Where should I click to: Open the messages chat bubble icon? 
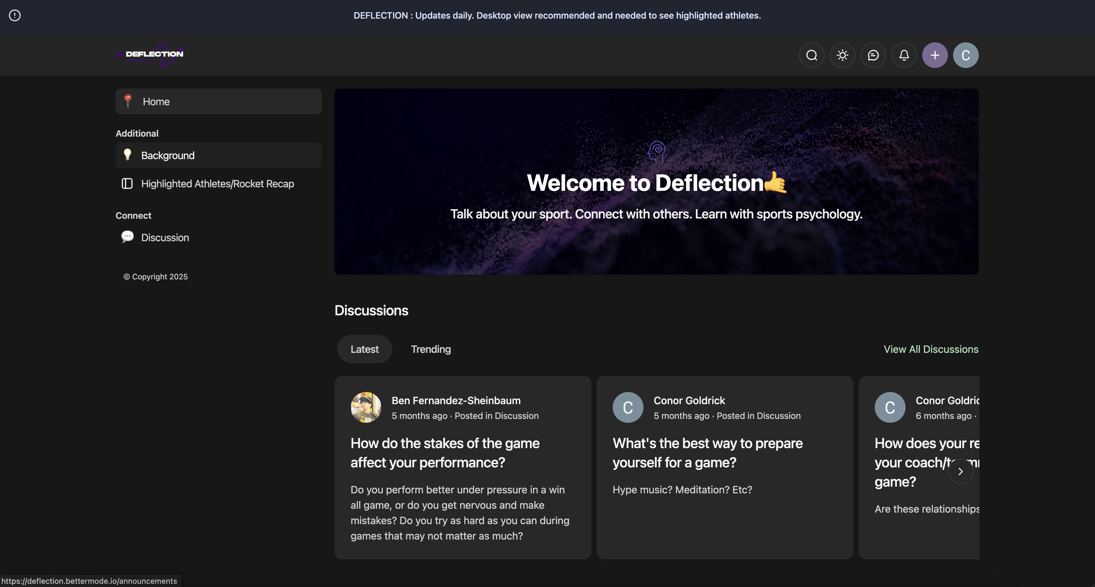tap(873, 55)
